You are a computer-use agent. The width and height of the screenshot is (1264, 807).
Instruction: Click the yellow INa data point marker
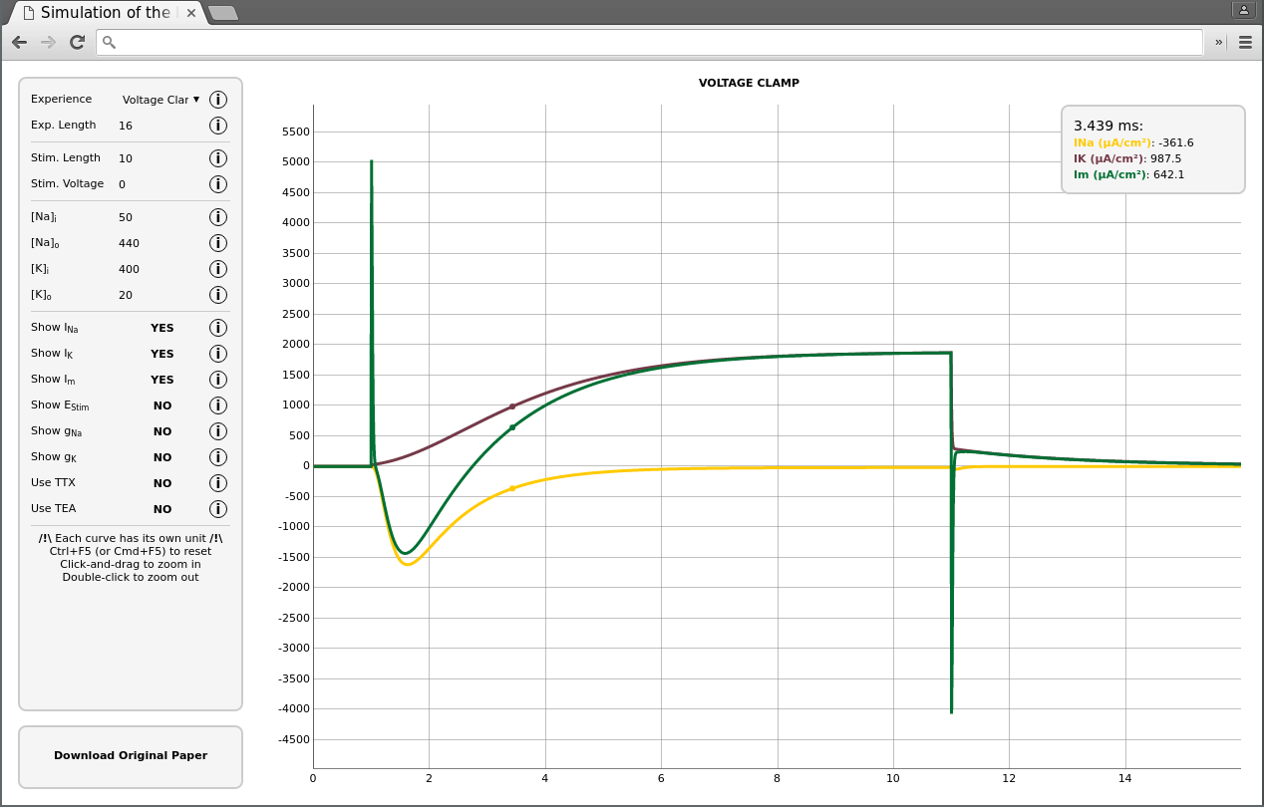[x=512, y=488]
